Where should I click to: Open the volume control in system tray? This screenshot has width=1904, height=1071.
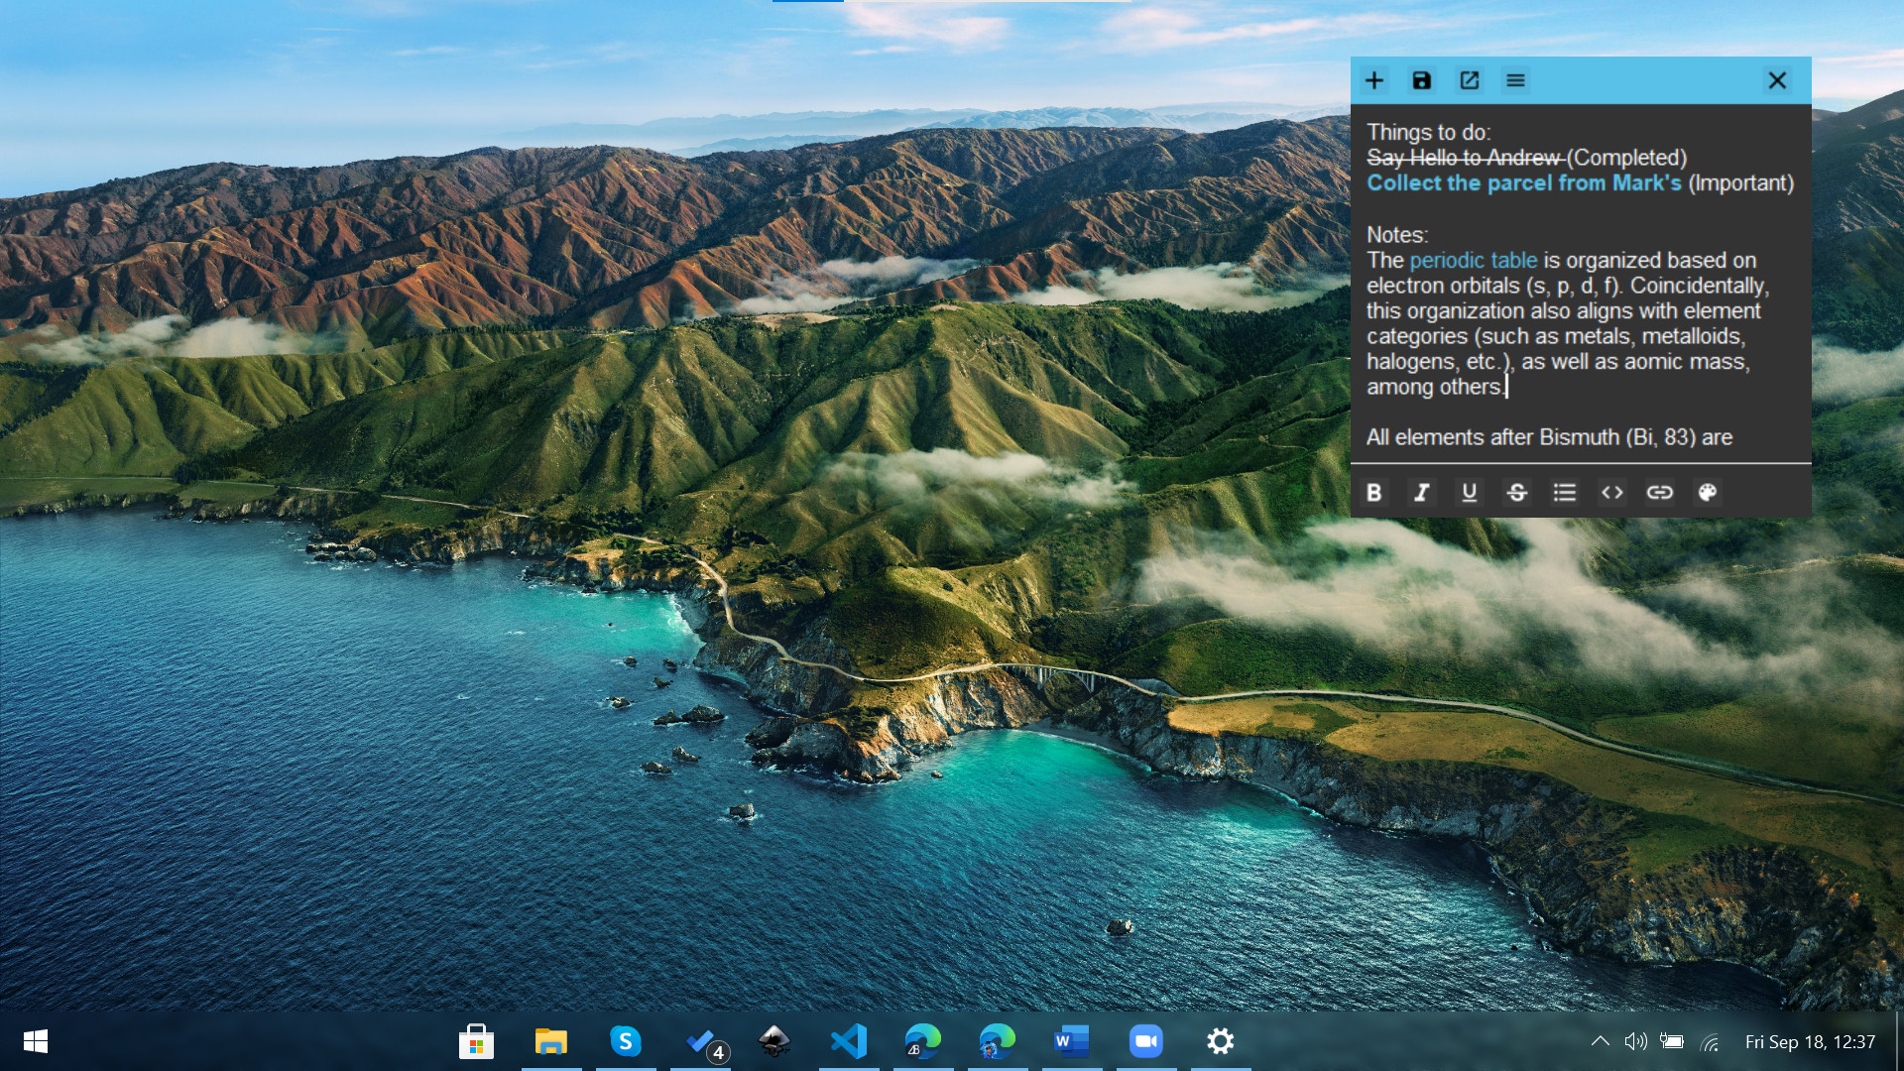[1635, 1041]
